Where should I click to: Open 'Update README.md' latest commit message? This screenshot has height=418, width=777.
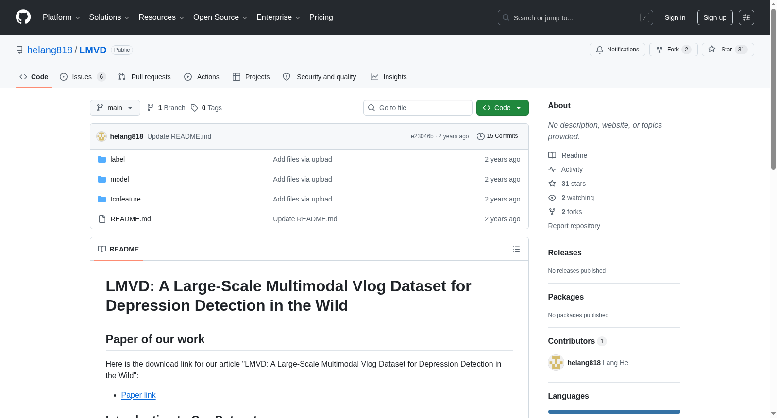(x=179, y=136)
